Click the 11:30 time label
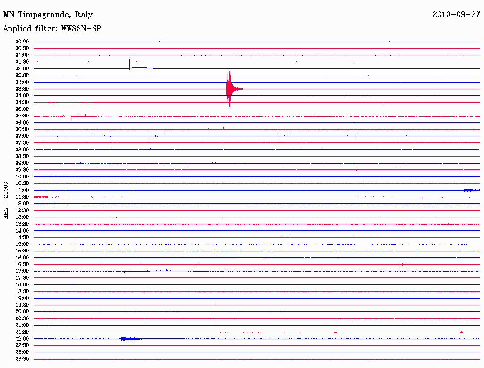 click(22, 197)
